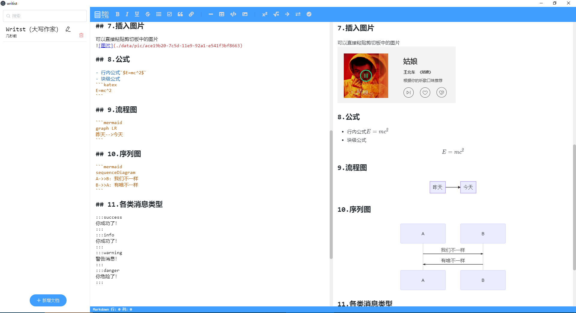This screenshot has width=576, height=313.
Task: Click the top B box in sequence diagram
Action: 483,233
